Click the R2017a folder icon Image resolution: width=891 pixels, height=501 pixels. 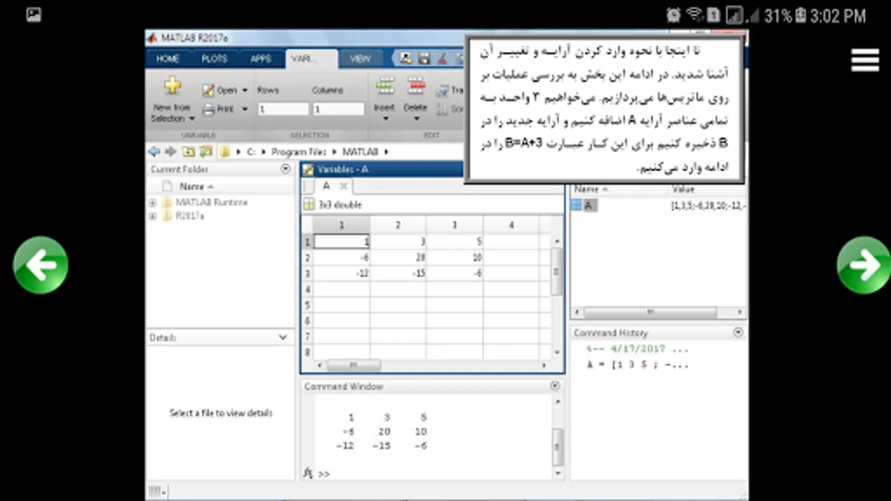click(167, 216)
